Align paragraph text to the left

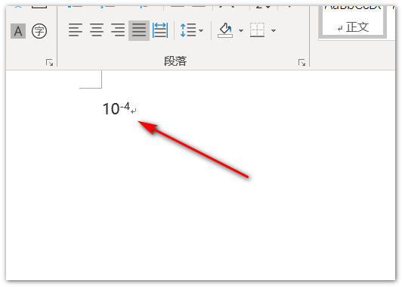(76, 30)
